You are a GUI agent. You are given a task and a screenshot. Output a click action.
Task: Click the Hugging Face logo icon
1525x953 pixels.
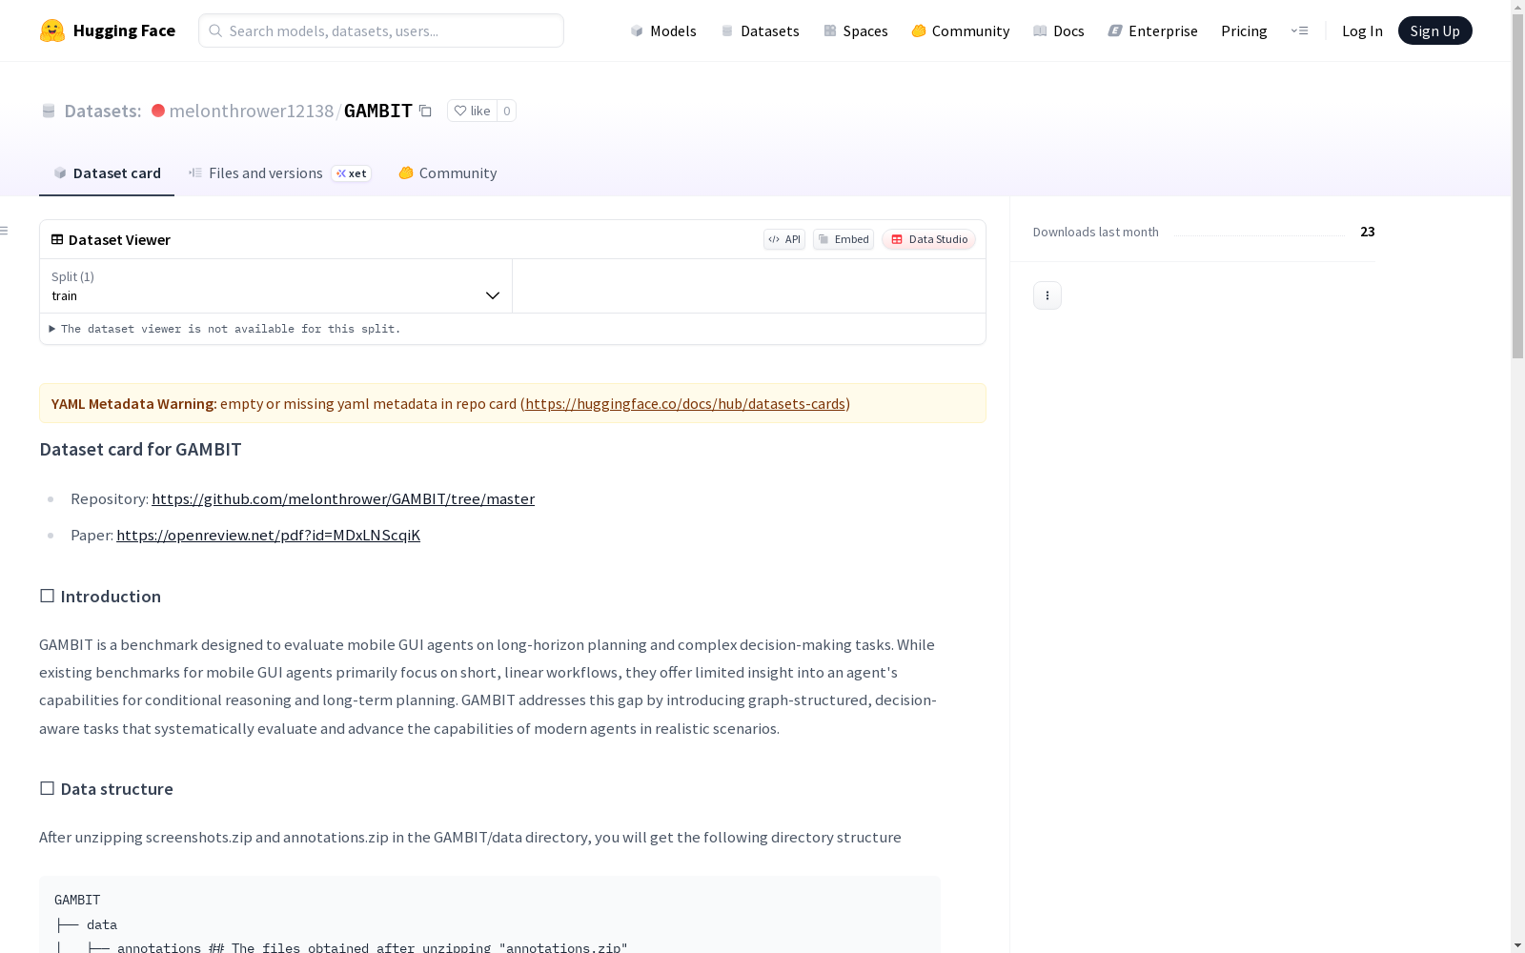(x=52, y=30)
